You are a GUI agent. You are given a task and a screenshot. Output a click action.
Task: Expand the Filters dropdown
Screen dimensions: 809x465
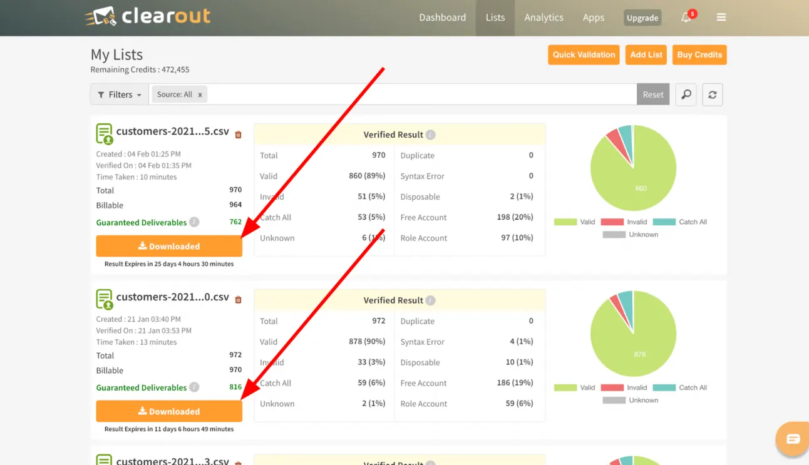120,95
